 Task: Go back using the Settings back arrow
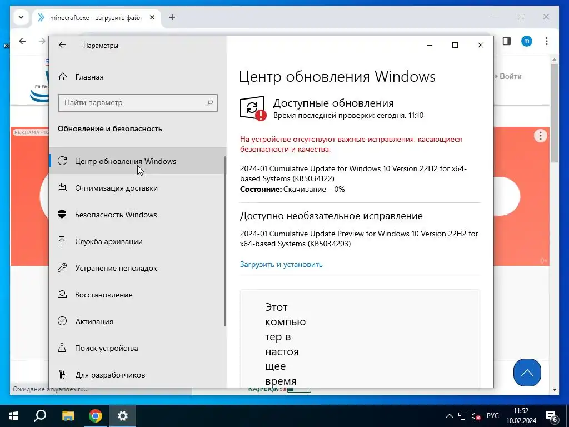[x=62, y=45]
